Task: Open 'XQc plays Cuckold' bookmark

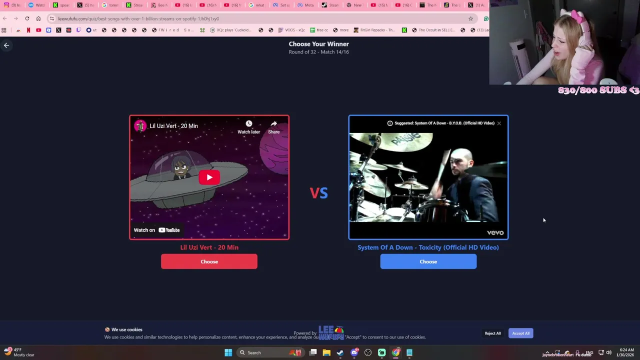Action: [x=230, y=30]
